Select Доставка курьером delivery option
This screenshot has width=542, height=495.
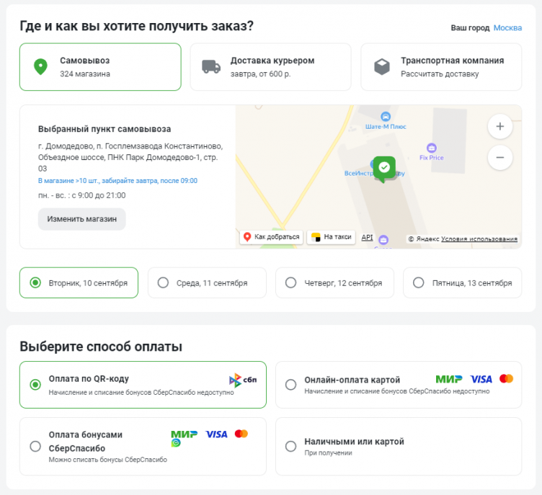tap(271, 67)
